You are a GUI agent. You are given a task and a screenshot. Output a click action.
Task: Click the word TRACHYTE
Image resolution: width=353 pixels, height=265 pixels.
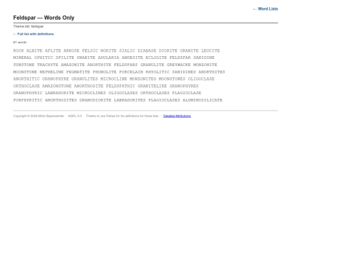[x=48, y=65]
